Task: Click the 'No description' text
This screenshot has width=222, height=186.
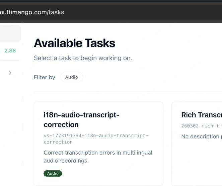Action: tap(202, 136)
